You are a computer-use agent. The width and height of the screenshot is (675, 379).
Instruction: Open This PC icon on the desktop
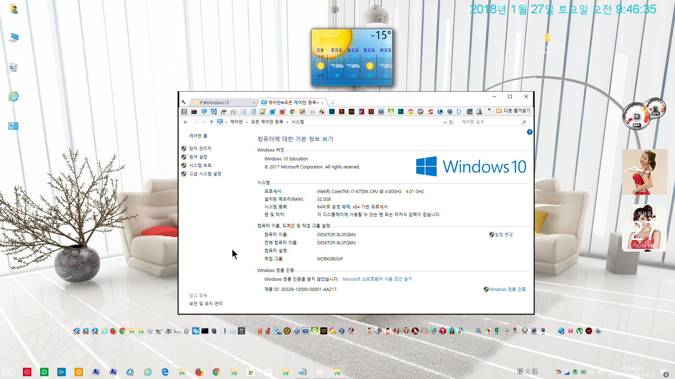14,38
